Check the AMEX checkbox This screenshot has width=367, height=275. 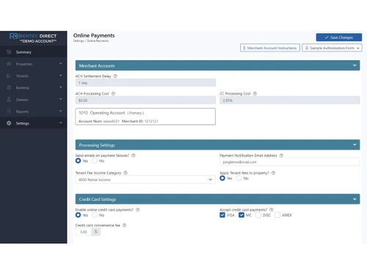click(277, 215)
